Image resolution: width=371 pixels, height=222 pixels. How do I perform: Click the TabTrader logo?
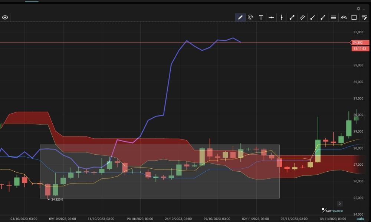pos(332,211)
